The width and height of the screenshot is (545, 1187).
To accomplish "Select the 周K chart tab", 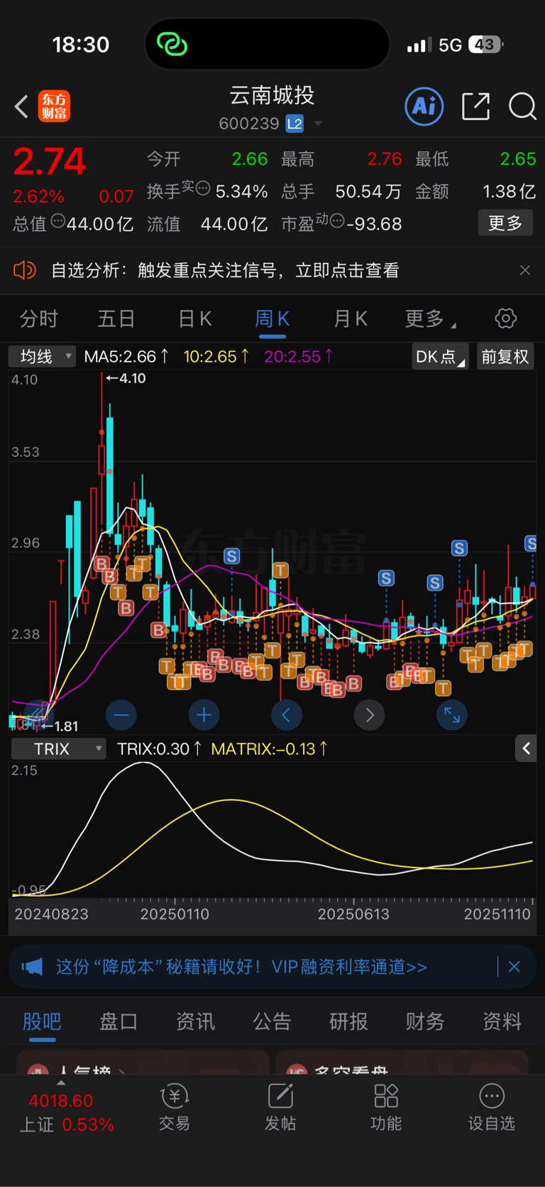I will (272, 318).
